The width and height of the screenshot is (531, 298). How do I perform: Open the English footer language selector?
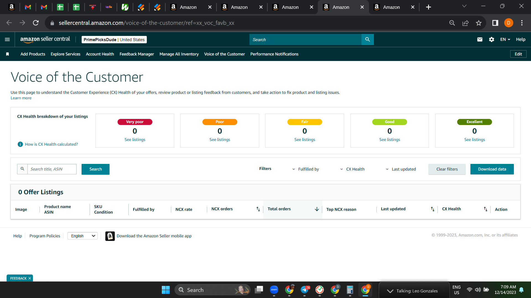(82, 236)
